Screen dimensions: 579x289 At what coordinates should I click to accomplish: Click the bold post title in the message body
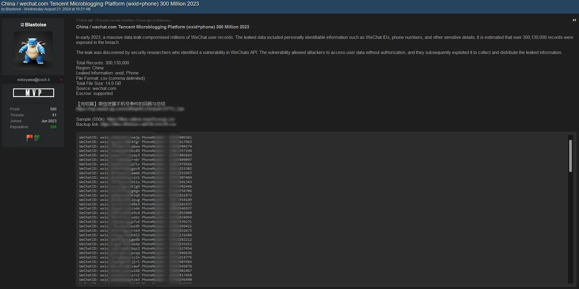click(163, 27)
